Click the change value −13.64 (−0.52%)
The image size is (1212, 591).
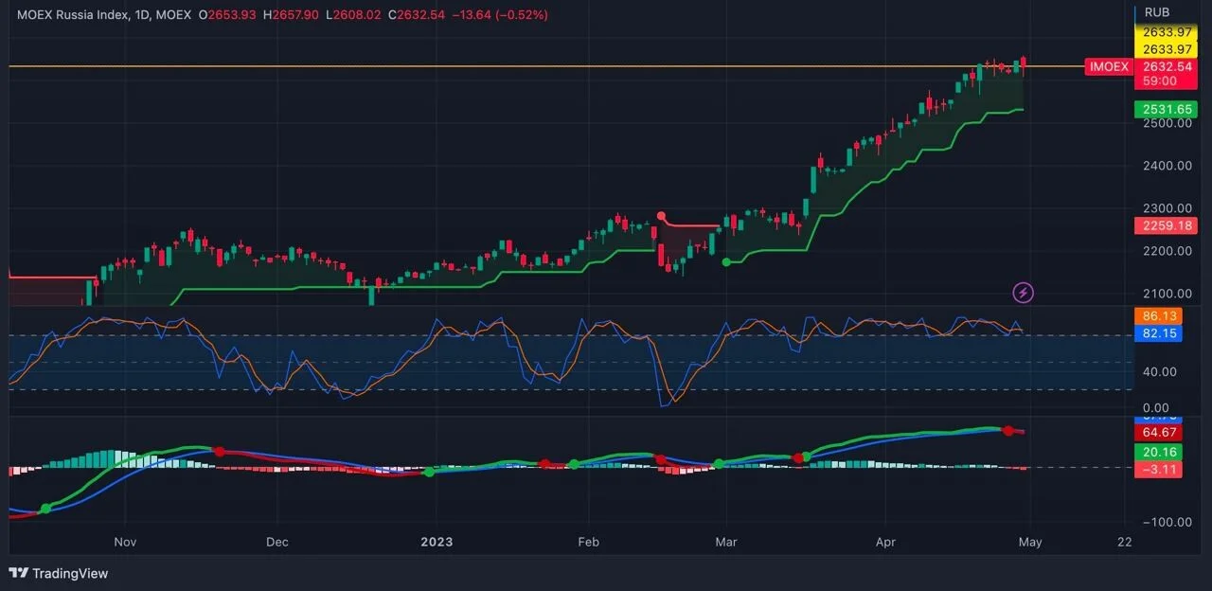click(499, 15)
